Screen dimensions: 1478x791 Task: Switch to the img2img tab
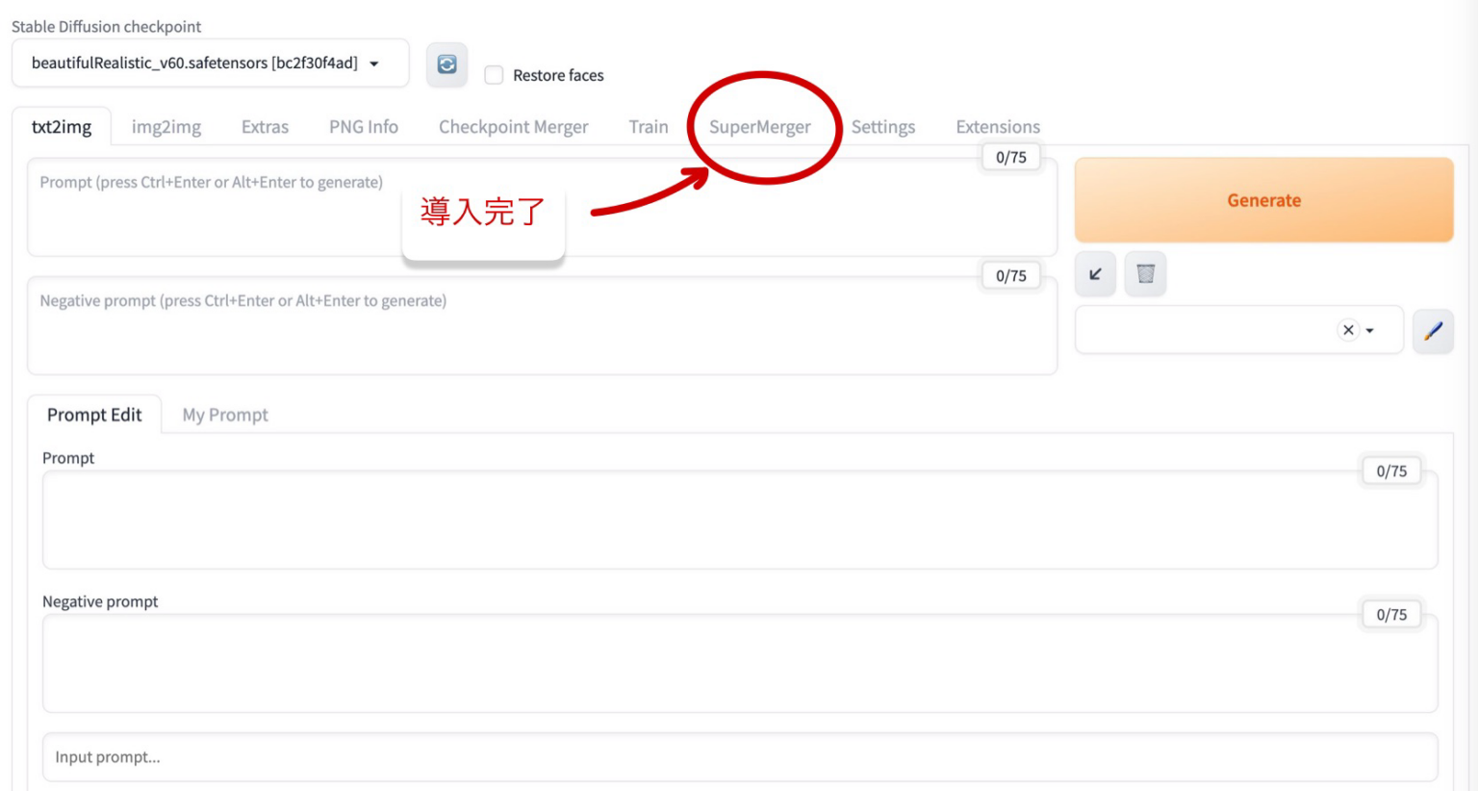166,127
